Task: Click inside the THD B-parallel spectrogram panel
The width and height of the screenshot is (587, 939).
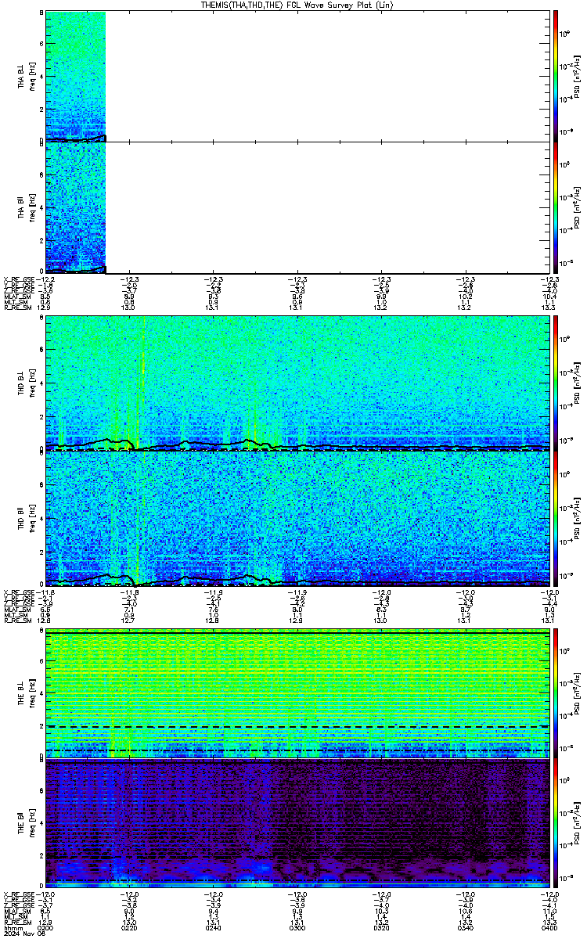Action: coord(297,520)
